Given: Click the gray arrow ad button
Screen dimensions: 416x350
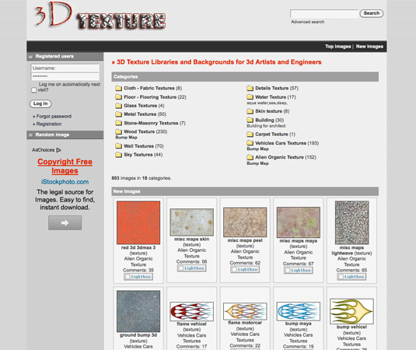Looking at the screenshot, I should pos(65,222).
